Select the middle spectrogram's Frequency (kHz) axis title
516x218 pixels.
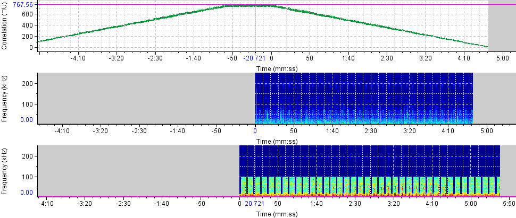tap(4, 98)
